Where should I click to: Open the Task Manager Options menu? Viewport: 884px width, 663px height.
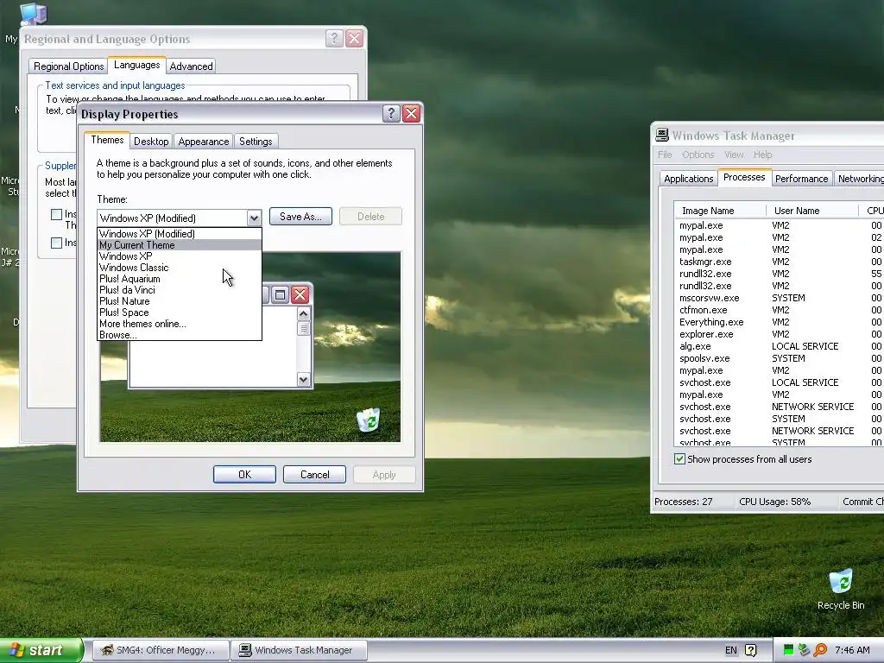698,155
